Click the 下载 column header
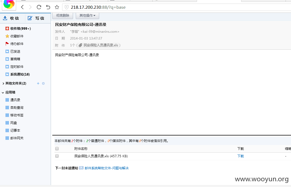The width and height of the screenshot is (291, 187). [x=241, y=149]
